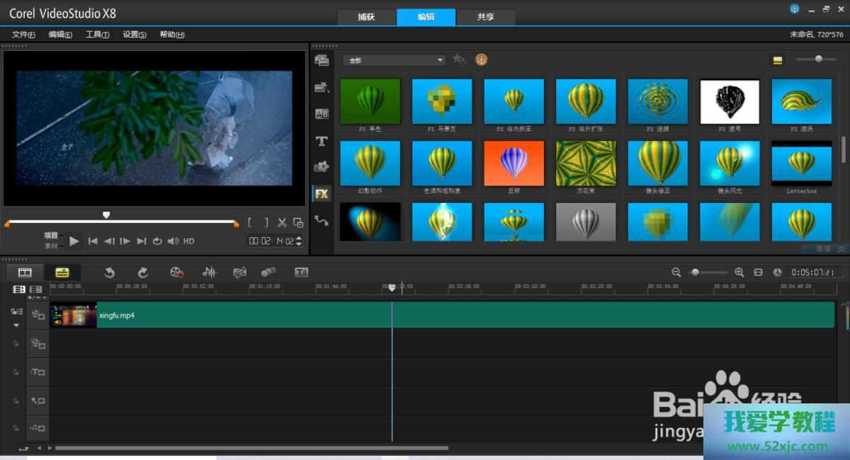Screen dimensions: 850x460
Task: Switch to the 捕获 step
Action: [366, 17]
